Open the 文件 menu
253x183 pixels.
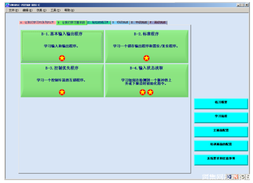pos(14,10)
